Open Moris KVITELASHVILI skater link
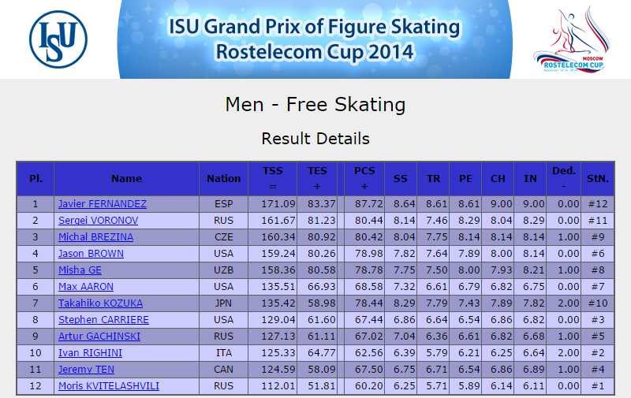 [109, 385]
